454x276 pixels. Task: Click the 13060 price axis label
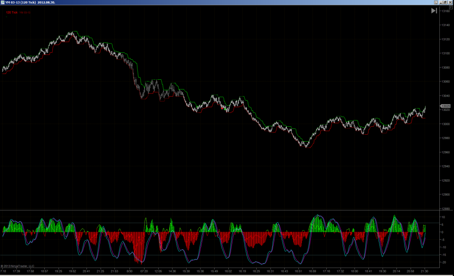[x=446, y=82]
